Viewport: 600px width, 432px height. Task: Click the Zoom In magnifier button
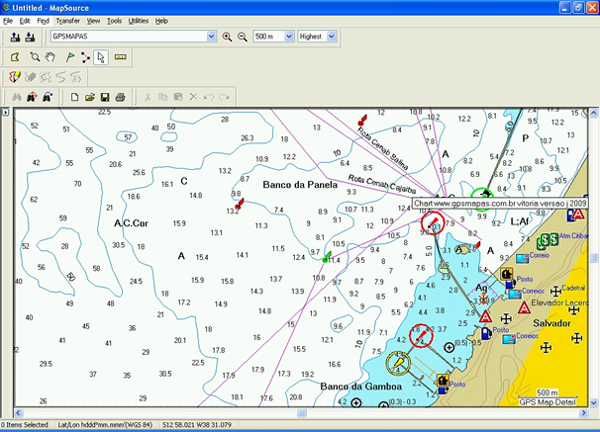(227, 37)
